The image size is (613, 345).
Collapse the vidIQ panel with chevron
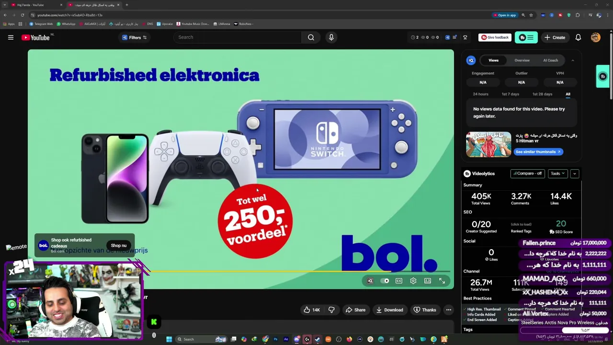click(x=573, y=60)
